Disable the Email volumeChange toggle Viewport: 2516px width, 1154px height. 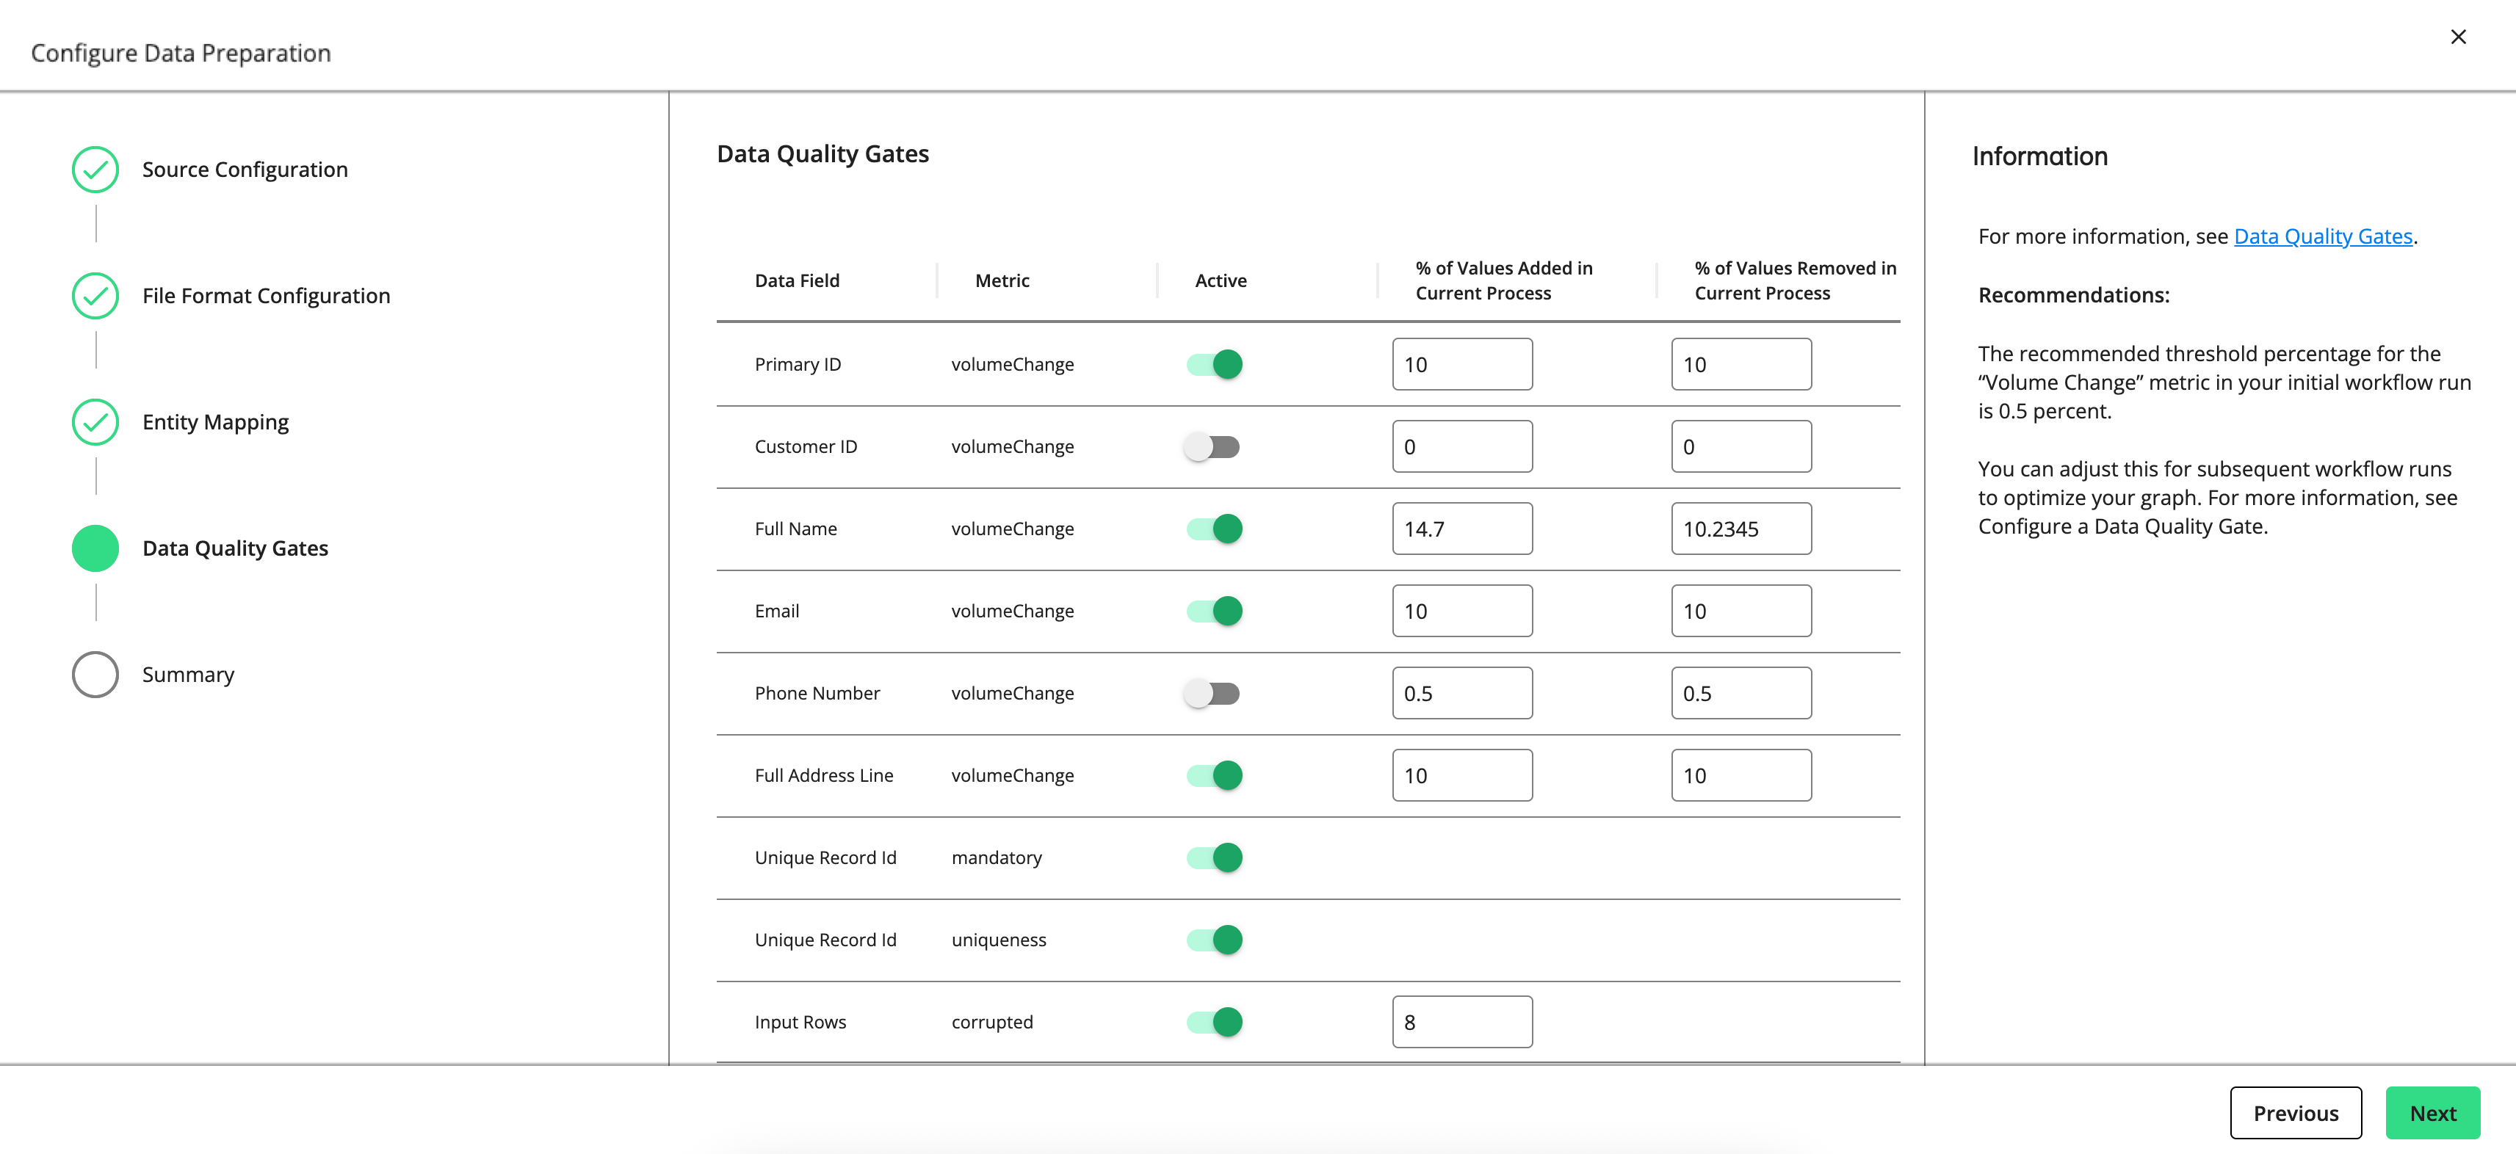click(x=1213, y=610)
